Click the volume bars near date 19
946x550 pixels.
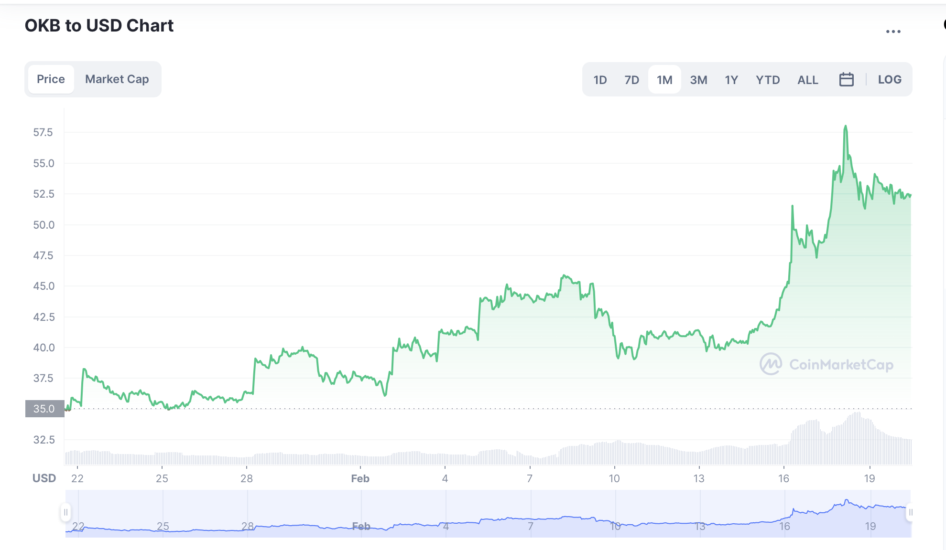point(870,444)
